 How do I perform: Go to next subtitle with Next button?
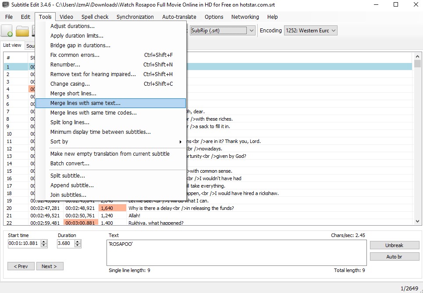coord(50,266)
